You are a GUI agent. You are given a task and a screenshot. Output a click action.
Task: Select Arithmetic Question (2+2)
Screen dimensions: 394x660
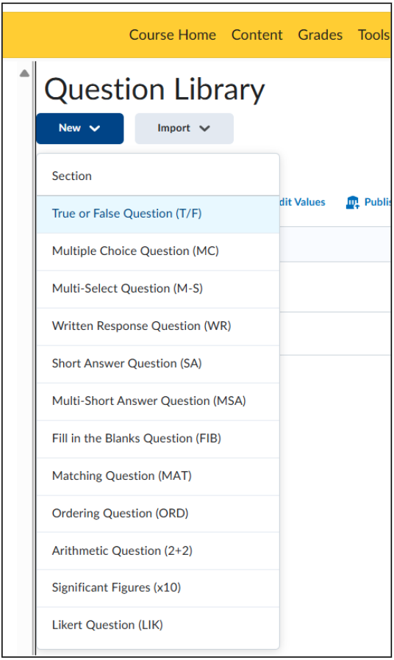(x=158, y=550)
